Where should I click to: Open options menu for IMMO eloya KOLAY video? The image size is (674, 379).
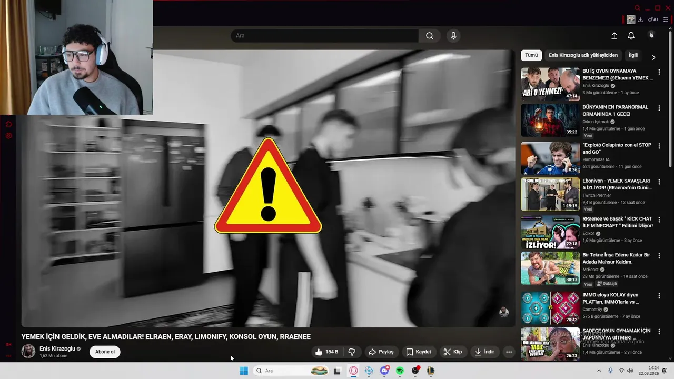pyautogui.click(x=659, y=296)
